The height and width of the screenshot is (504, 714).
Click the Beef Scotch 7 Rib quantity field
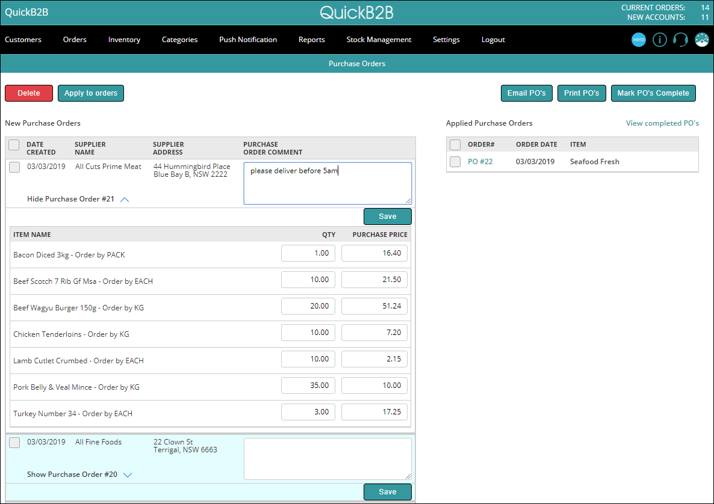308,280
